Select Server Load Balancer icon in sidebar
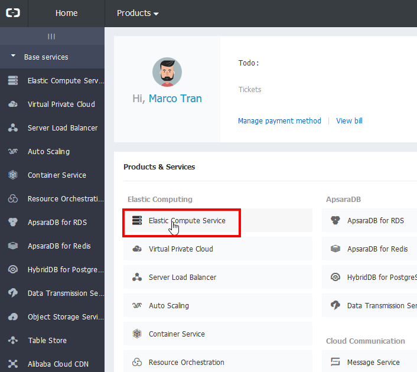This screenshot has height=372, width=417. (13, 128)
